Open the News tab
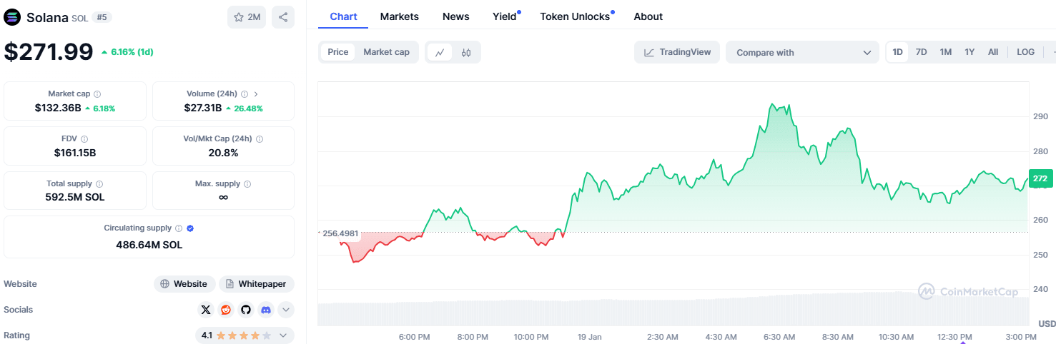Screen dimensions: 1056x344 coord(456,16)
